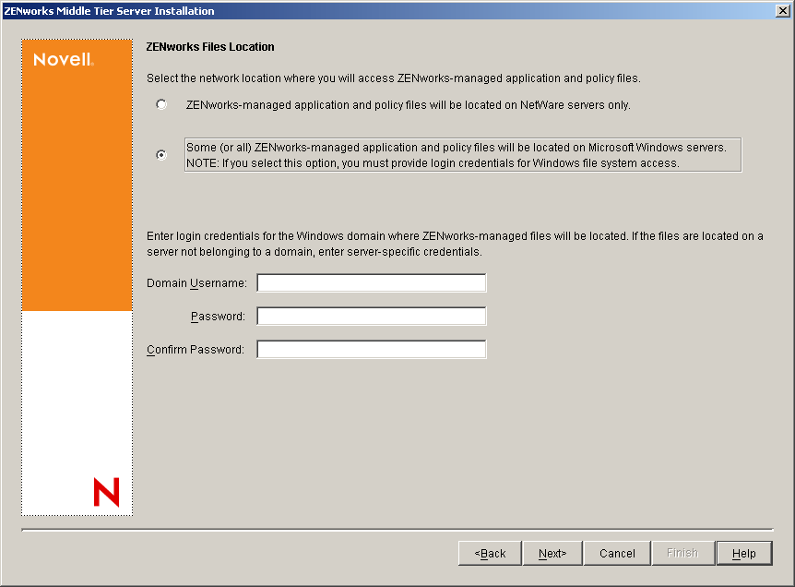Viewport: 795px width, 587px height.
Task: Click the disabled Finish button
Action: (682, 553)
